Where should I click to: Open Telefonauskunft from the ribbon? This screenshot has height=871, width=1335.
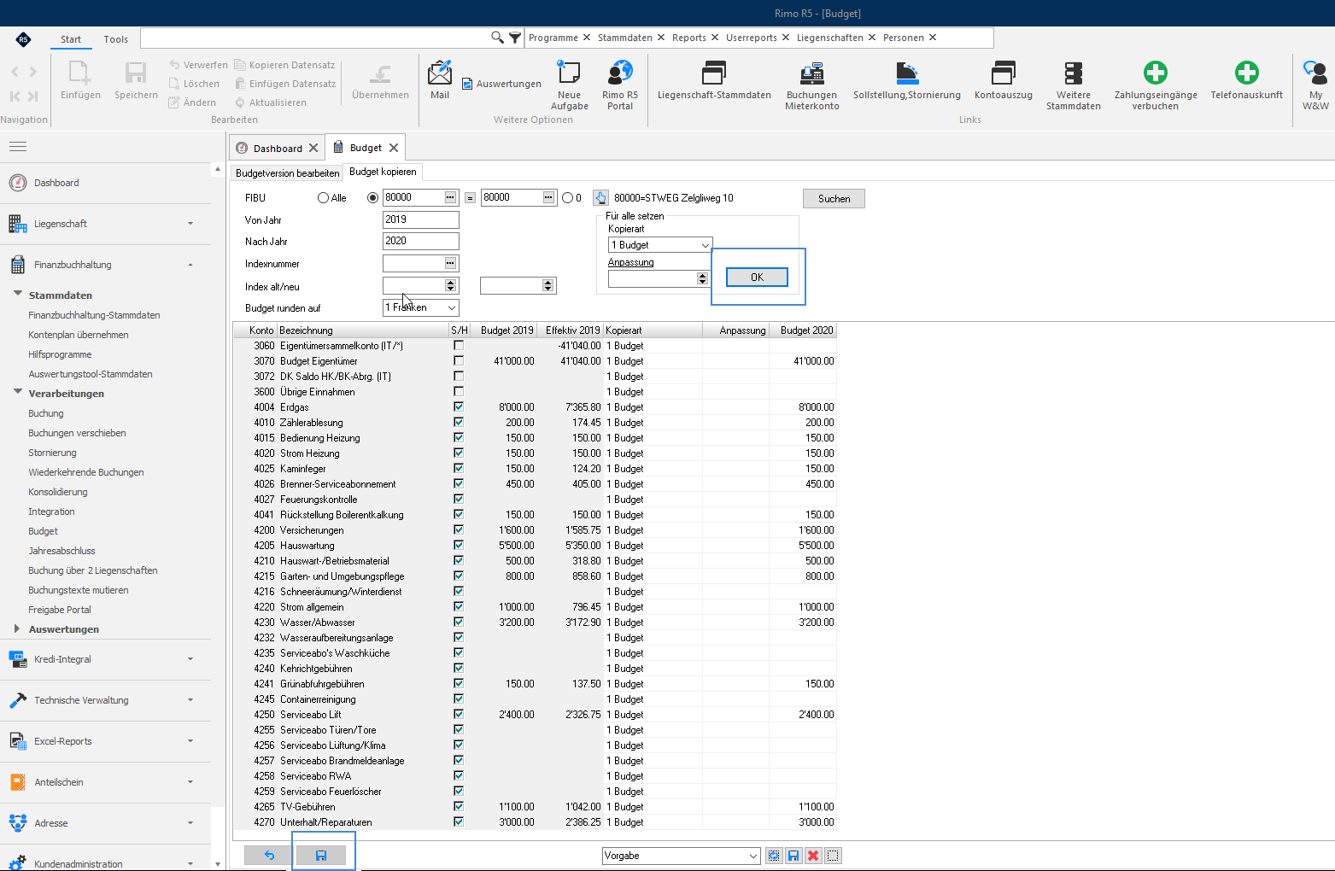[1247, 80]
